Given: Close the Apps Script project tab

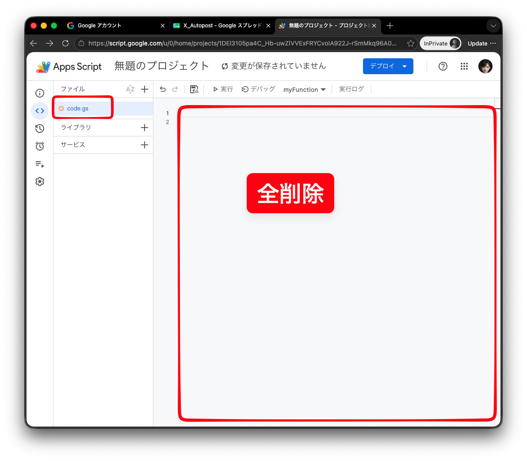Looking at the screenshot, I should [x=374, y=26].
